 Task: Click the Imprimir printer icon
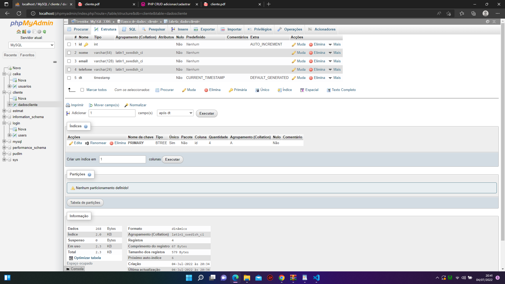(68, 105)
